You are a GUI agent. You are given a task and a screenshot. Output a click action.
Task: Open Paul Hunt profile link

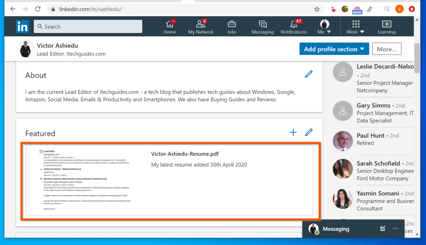[x=371, y=135]
